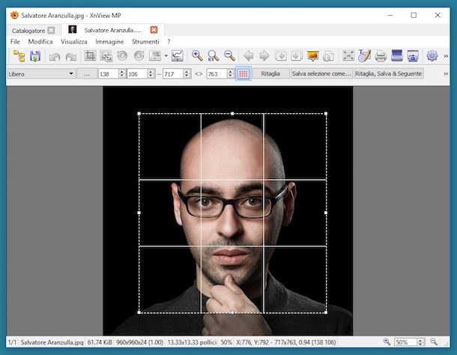Open image properties info icon

click(x=328, y=55)
